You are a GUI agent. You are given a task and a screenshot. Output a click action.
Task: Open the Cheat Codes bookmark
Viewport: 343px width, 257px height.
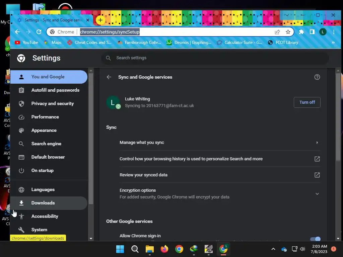[x=89, y=42]
